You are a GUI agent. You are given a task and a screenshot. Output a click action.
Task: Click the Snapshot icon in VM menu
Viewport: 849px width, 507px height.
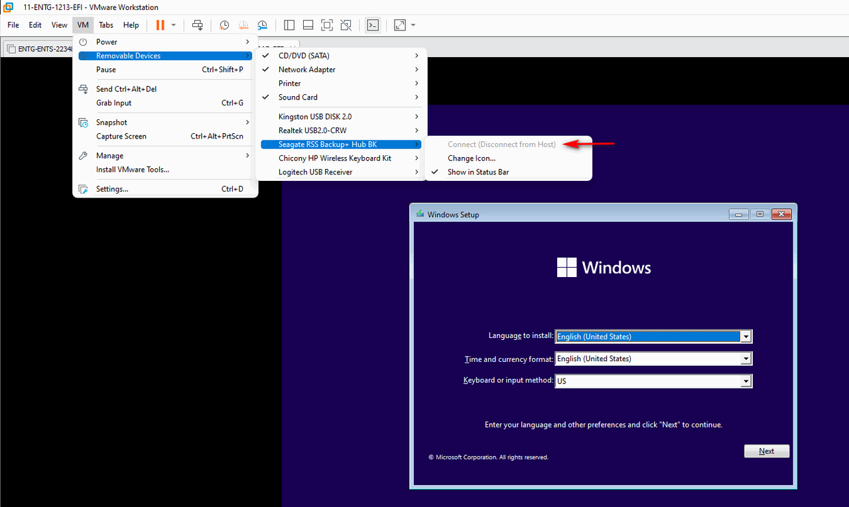84,123
